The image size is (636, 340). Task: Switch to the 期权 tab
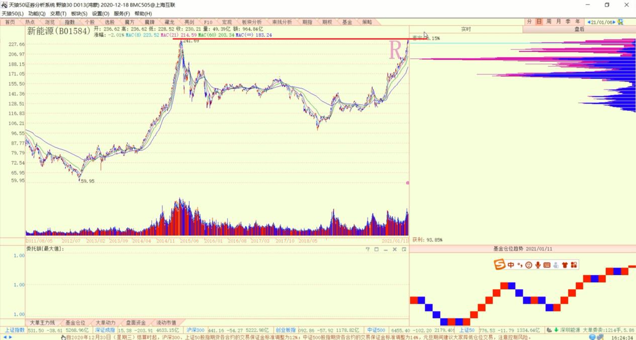[x=327, y=22]
